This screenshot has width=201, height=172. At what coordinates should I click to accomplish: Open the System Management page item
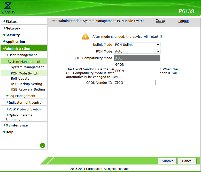pos(27,67)
